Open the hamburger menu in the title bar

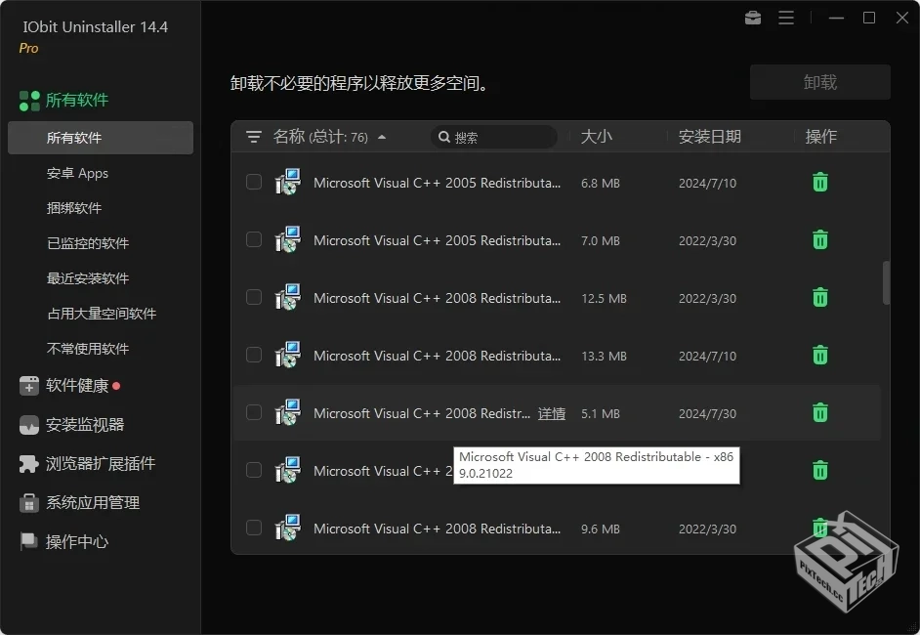(x=787, y=18)
